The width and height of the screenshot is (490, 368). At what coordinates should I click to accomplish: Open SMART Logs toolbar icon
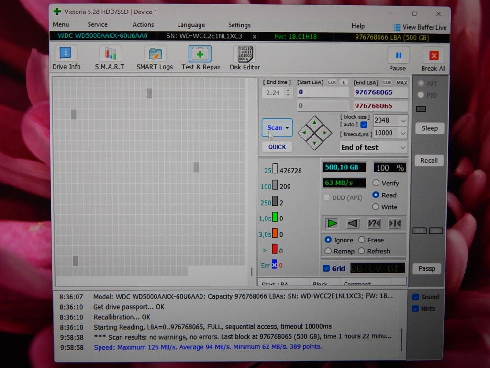pos(155,54)
